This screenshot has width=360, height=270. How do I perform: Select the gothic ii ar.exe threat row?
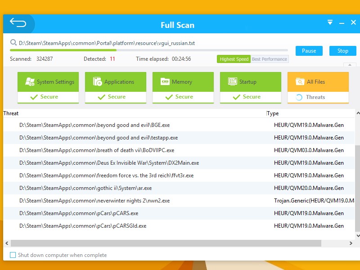pos(179,188)
